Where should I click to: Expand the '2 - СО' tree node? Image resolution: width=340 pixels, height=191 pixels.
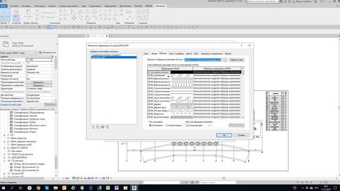[4, 135]
